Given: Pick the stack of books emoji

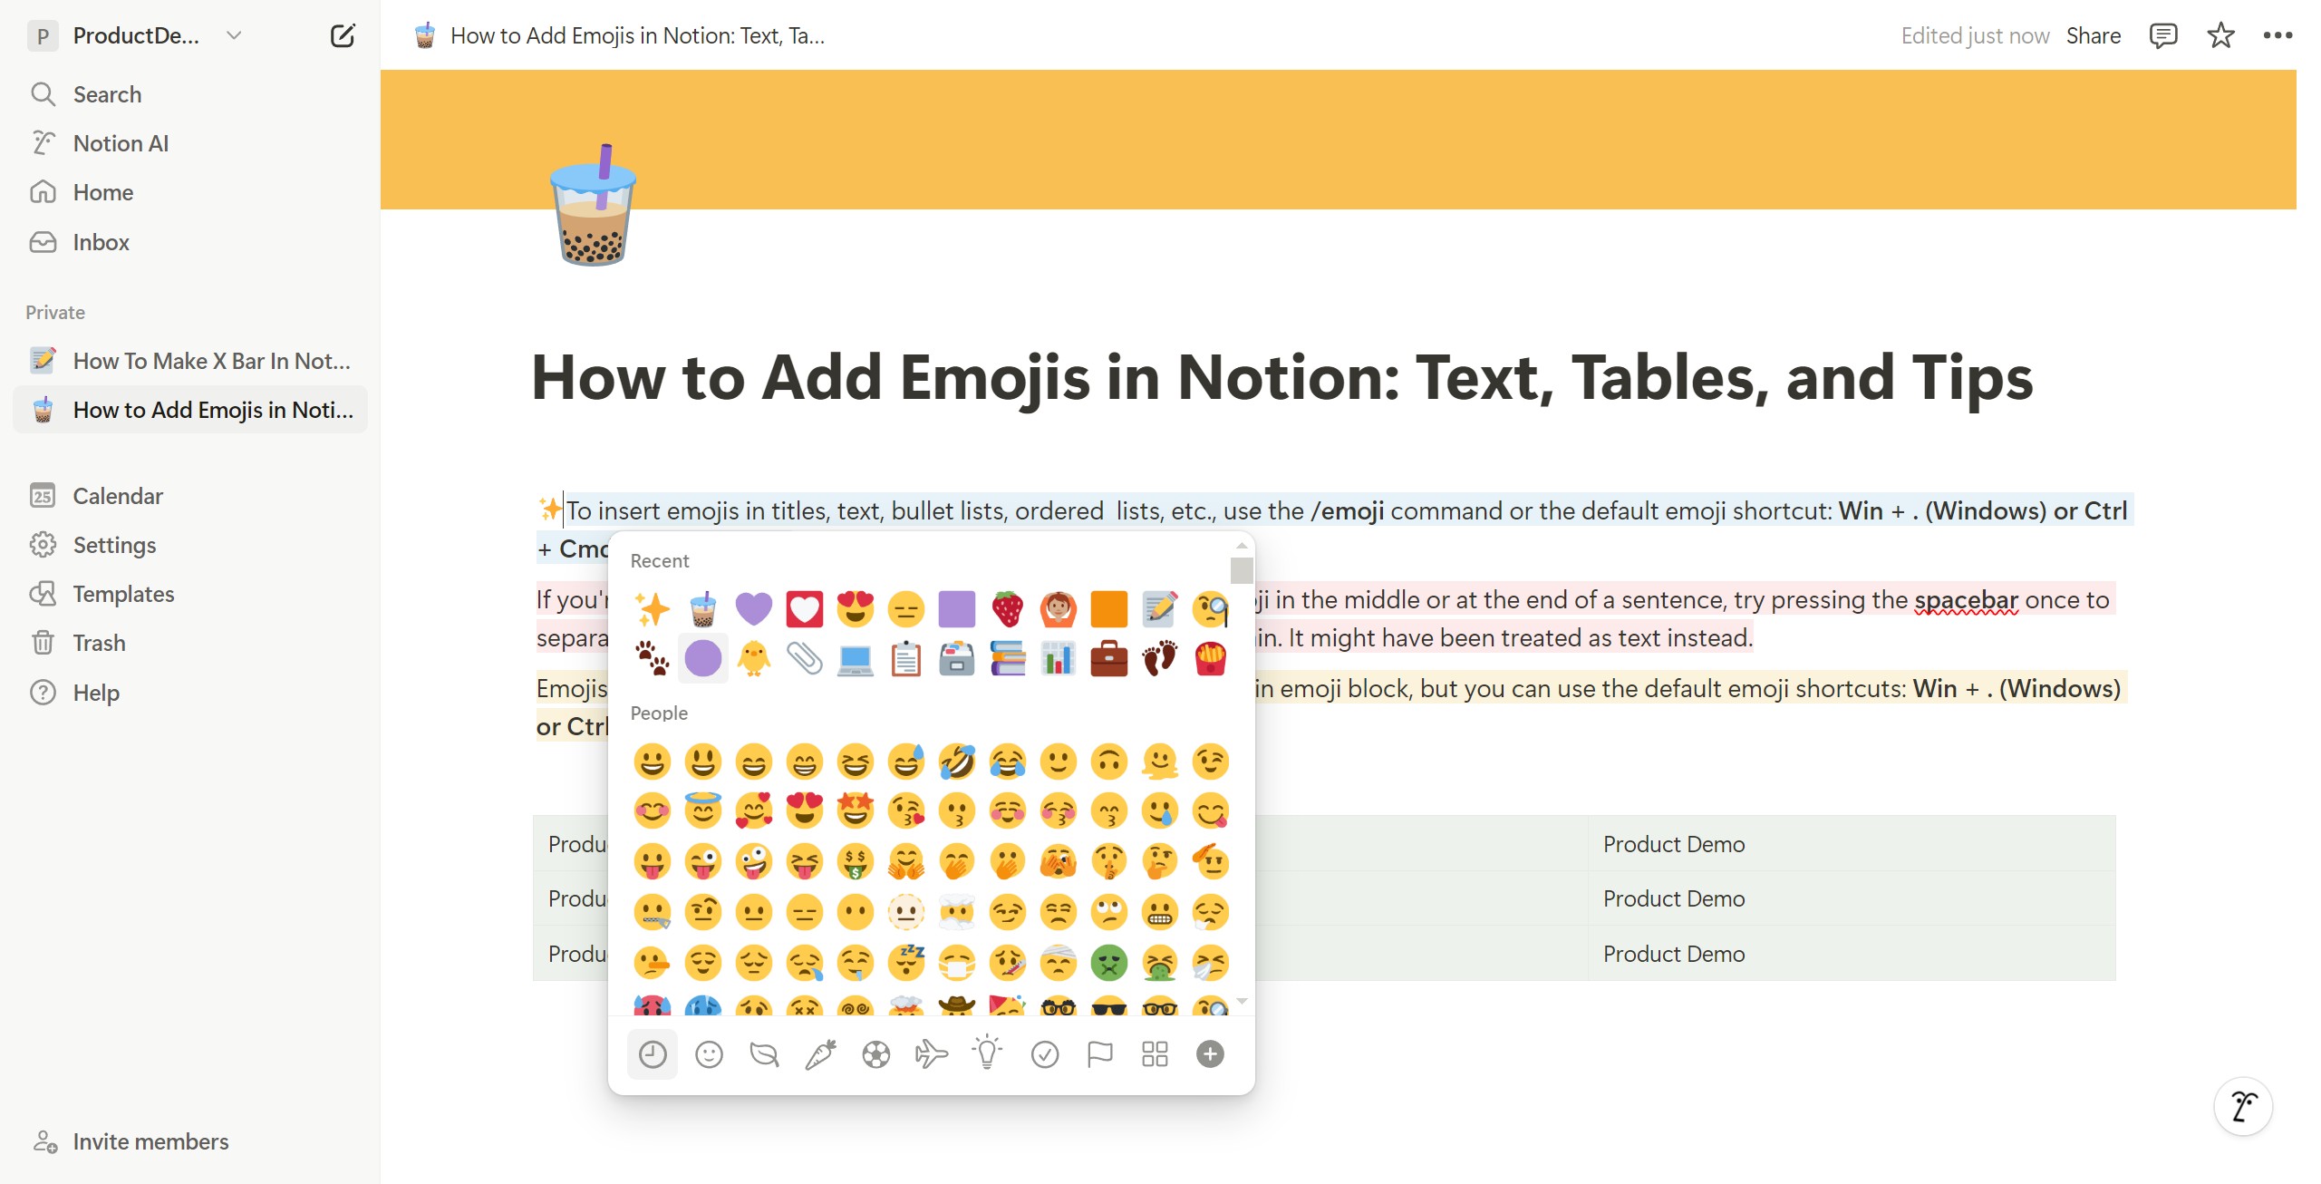Looking at the screenshot, I should [1007, 659].
